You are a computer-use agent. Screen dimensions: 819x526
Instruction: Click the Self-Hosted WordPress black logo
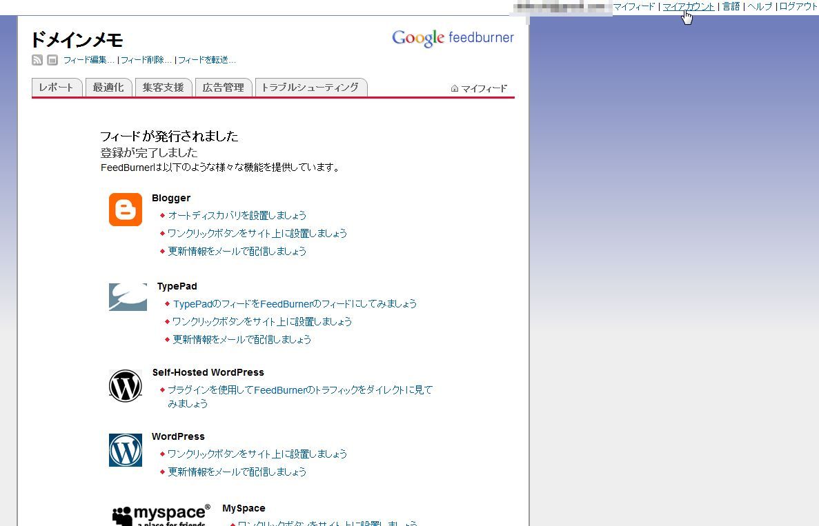[x=126, y=386]
